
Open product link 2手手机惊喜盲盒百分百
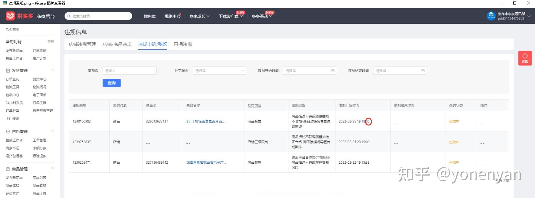tap(205, 122)
